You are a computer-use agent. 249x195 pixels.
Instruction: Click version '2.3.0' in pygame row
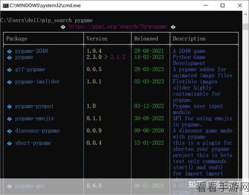click(x=94, y=57)
